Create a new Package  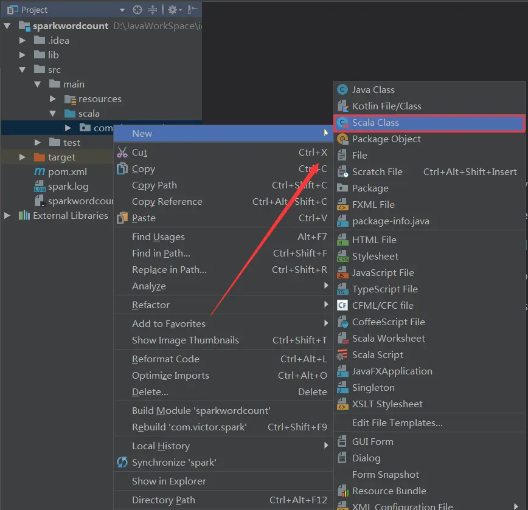(x=429, y=188)
